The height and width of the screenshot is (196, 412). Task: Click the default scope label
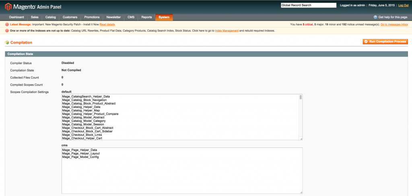tap(66, 92)
